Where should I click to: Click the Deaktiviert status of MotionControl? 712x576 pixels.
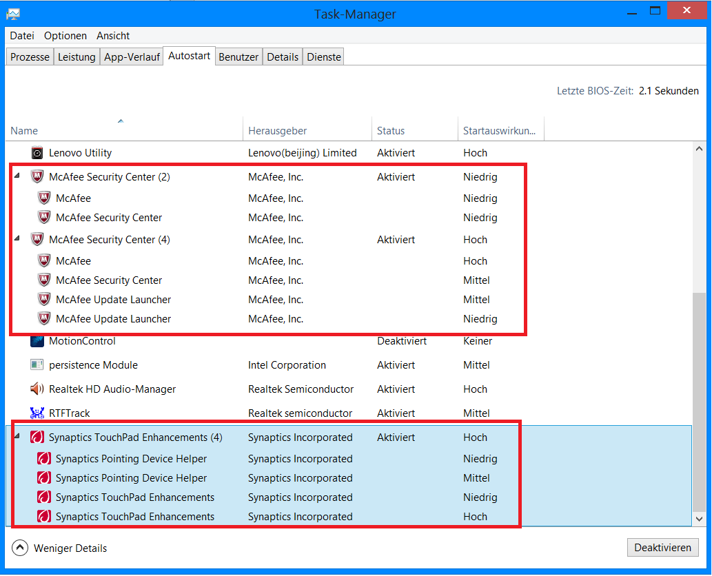pos(402,341)
